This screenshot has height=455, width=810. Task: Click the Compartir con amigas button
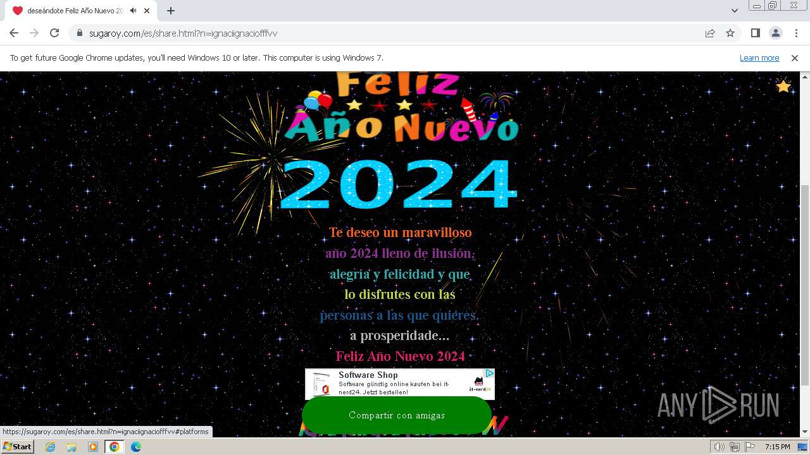tap(397, 415)
